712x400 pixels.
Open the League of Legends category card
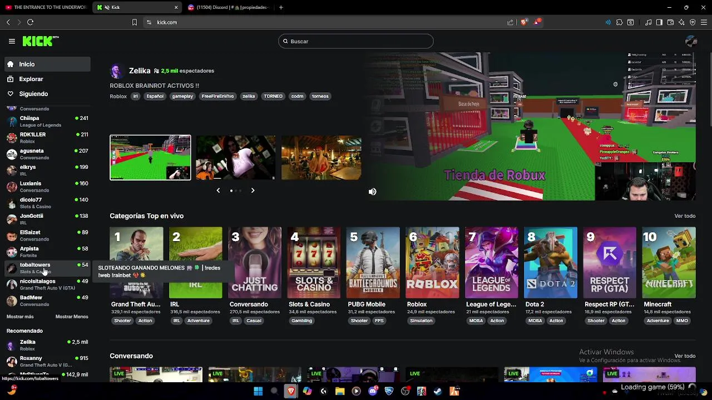(x=492, y=263)
